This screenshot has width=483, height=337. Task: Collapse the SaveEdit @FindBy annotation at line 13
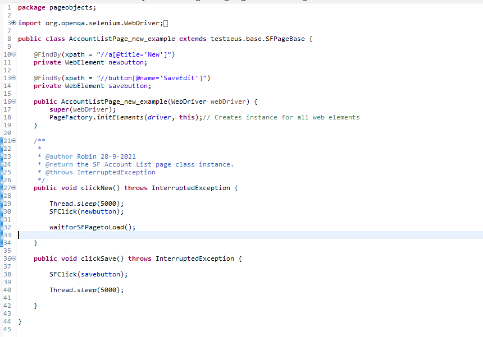(x=14, y=78)
